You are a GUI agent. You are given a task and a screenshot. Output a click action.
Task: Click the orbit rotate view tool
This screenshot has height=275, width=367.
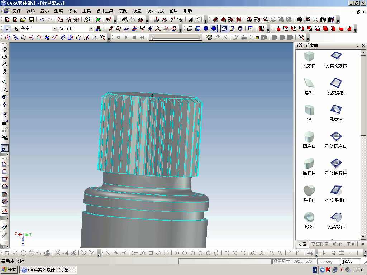(x=4, y=57)
